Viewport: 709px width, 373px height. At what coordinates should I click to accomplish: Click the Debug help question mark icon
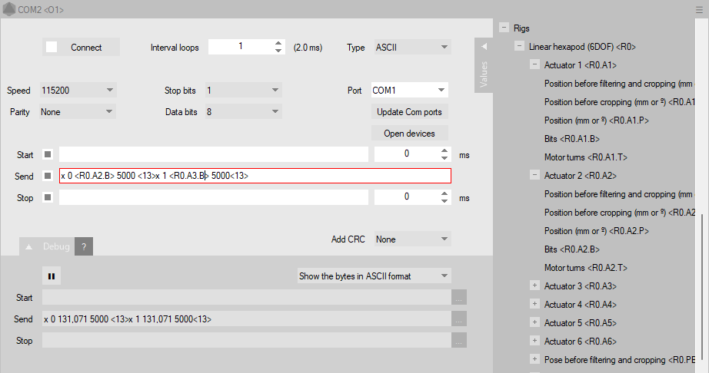click(84, 246)
